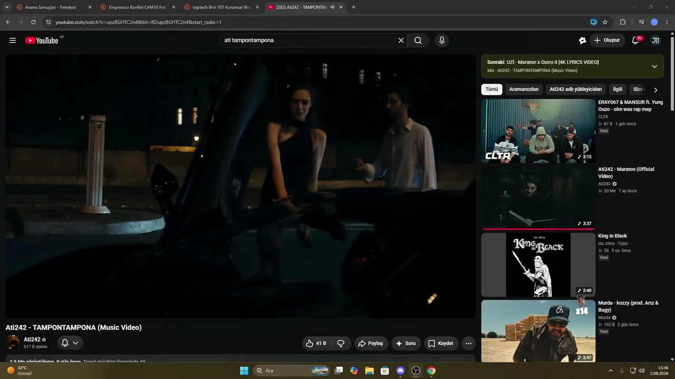This screenshot has width=675, height=379.
Task: Select the İlgili filter chip
Action: point(618,89)
